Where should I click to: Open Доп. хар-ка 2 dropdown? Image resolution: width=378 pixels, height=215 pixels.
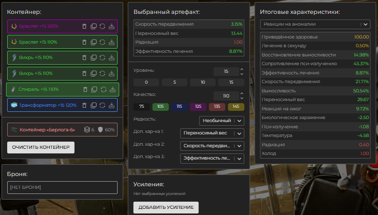coord(212,146)
